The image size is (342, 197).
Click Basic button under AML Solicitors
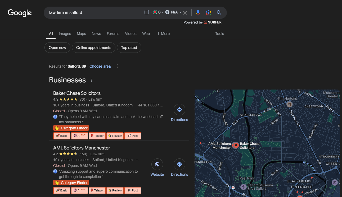(62, 190)
